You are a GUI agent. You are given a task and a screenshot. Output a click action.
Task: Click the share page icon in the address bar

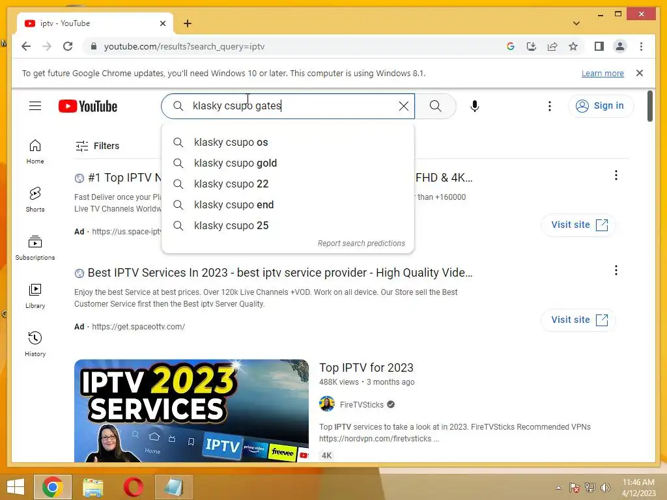point(552,46)
